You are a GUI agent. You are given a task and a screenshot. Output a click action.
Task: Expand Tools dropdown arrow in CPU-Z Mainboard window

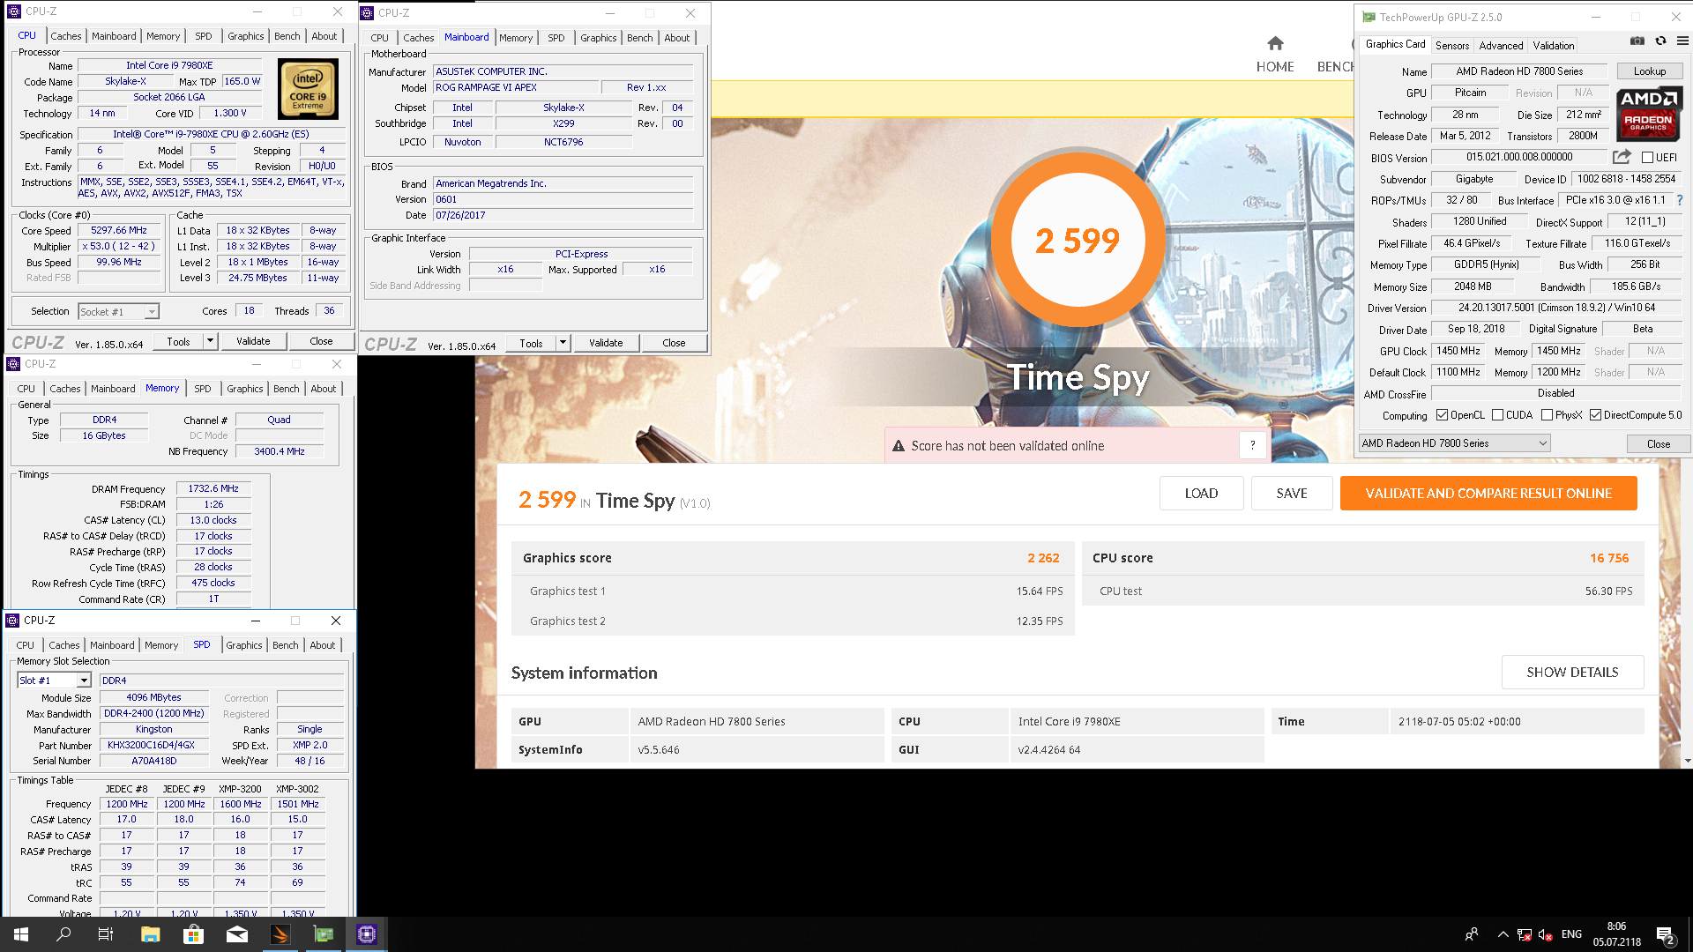coord(563,343)
